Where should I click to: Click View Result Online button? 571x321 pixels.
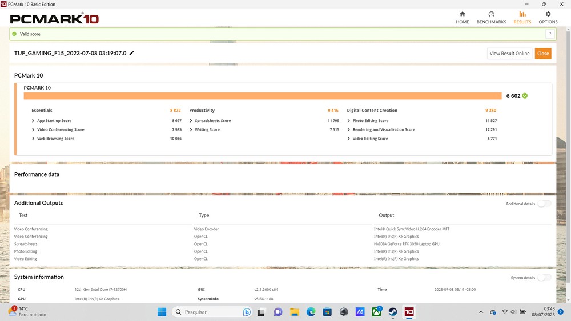509,54
